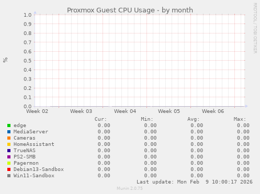The image size is (260, 194).
Task: Select the 'Win11-Sandbox' legend label
Action: pos(34,176)
